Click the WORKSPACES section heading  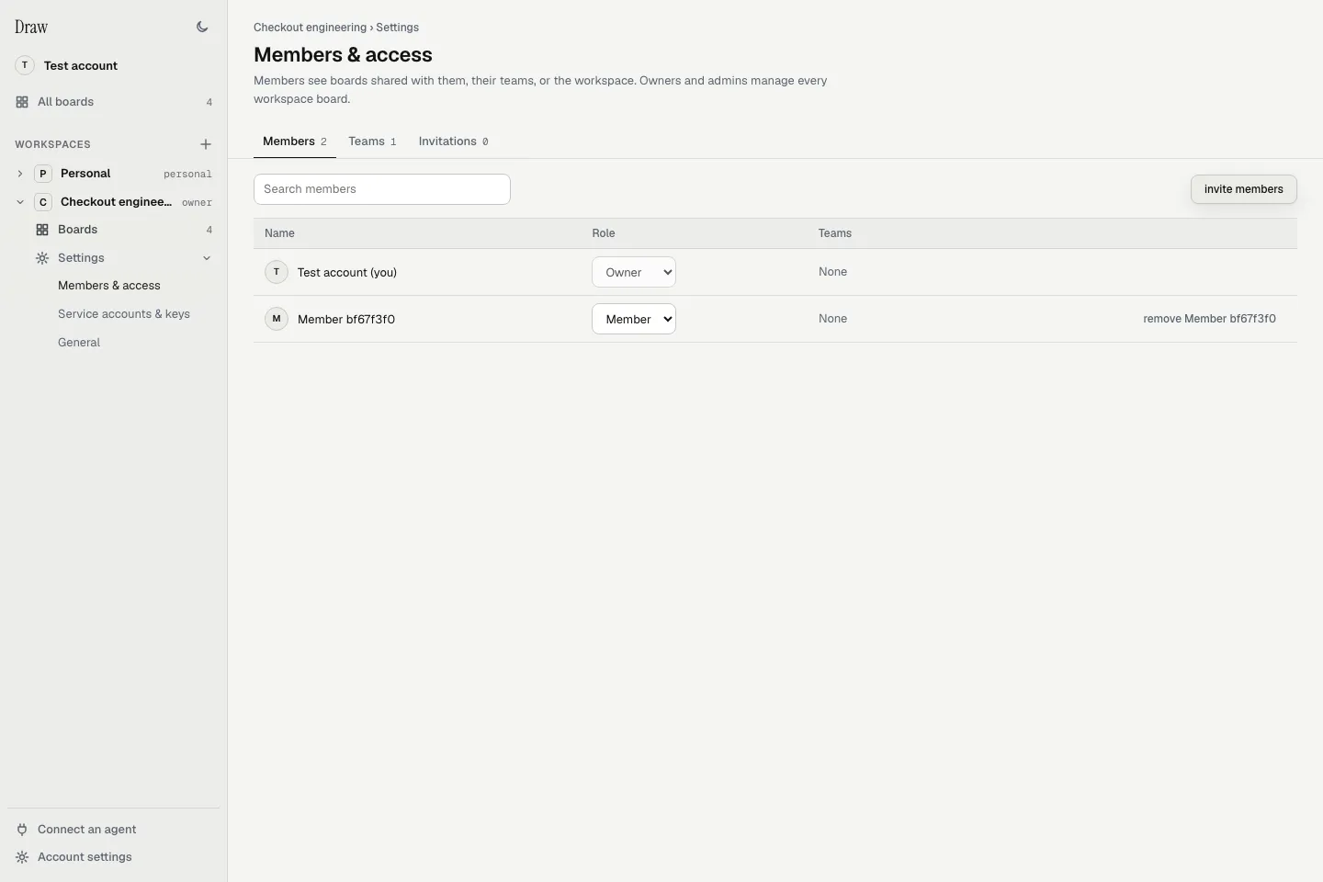click(x=52, y=144)
